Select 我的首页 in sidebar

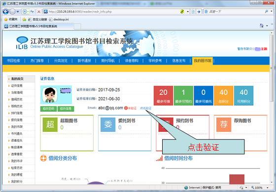pyautogui.click(x=21, y=79)
